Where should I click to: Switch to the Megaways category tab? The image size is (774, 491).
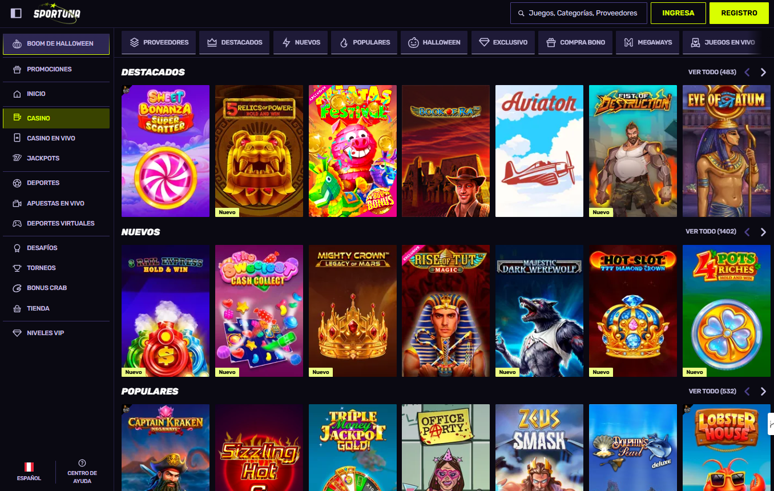[648, 42]
